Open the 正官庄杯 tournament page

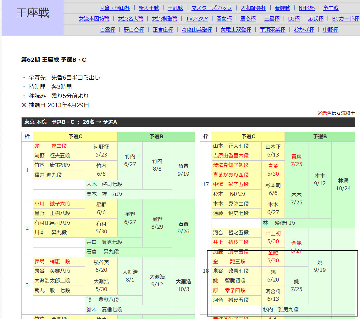pyautogui.click(x=163, y=30)
